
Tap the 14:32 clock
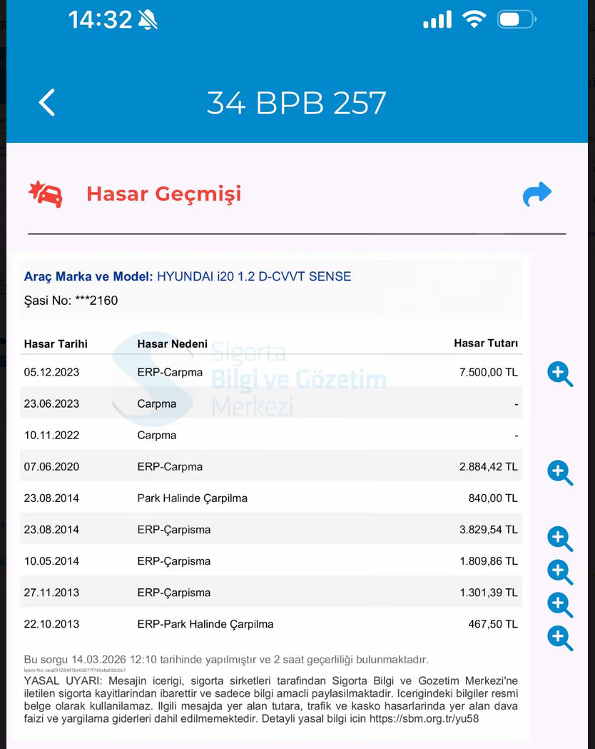pyautogui.click(x=100, y=20)
